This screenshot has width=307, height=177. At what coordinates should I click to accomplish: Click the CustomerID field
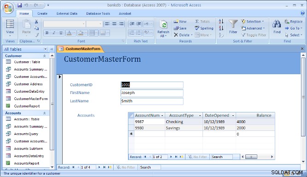click(152, 85)
